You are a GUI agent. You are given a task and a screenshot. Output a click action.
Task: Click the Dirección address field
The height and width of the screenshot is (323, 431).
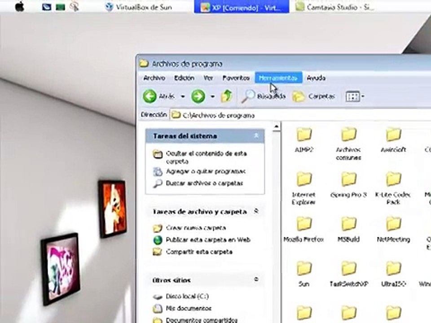click(300, 115)
